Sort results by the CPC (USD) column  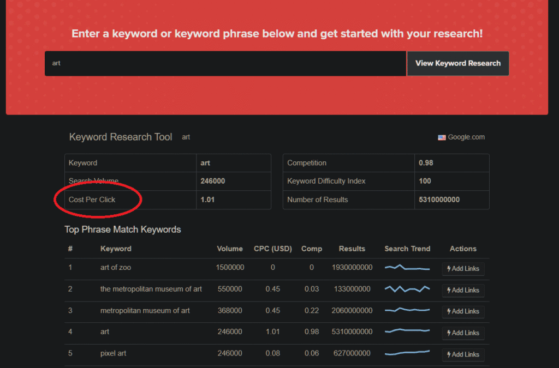272,249
